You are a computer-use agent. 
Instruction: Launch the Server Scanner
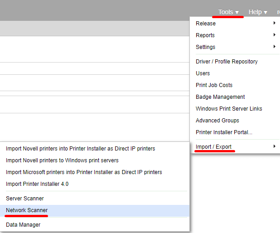(x=25, y=199)
